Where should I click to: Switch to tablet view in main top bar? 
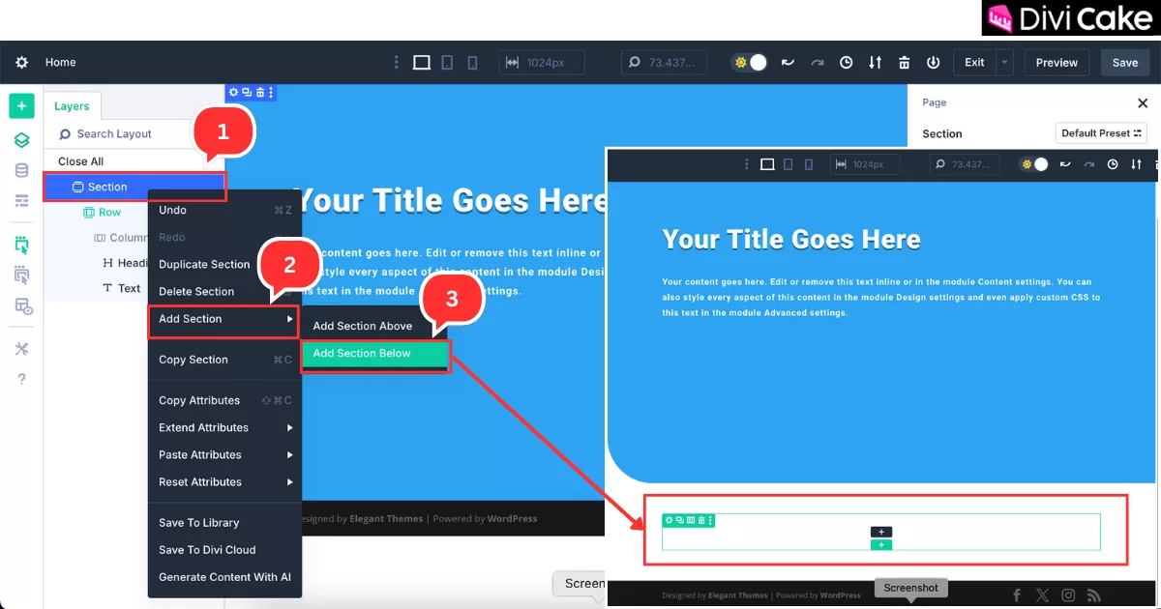(x=447, y=62)
